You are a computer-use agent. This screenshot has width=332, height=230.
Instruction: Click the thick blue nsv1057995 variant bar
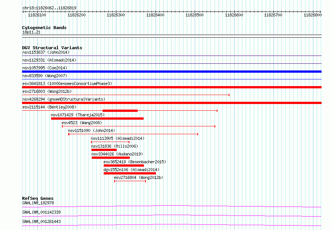point(172,72)
